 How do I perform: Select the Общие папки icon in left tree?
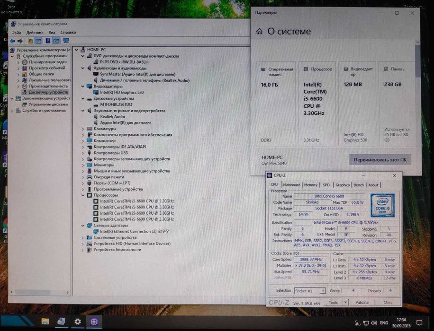coord(25,74)
